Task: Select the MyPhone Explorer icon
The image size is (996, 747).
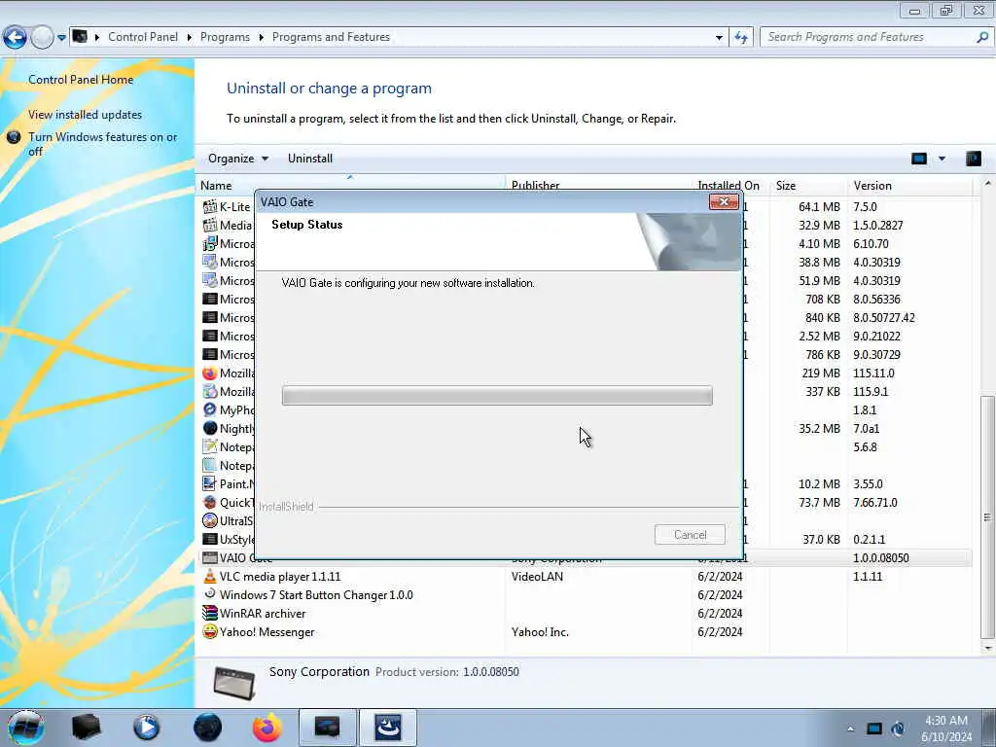Action: tap(210, 409)
